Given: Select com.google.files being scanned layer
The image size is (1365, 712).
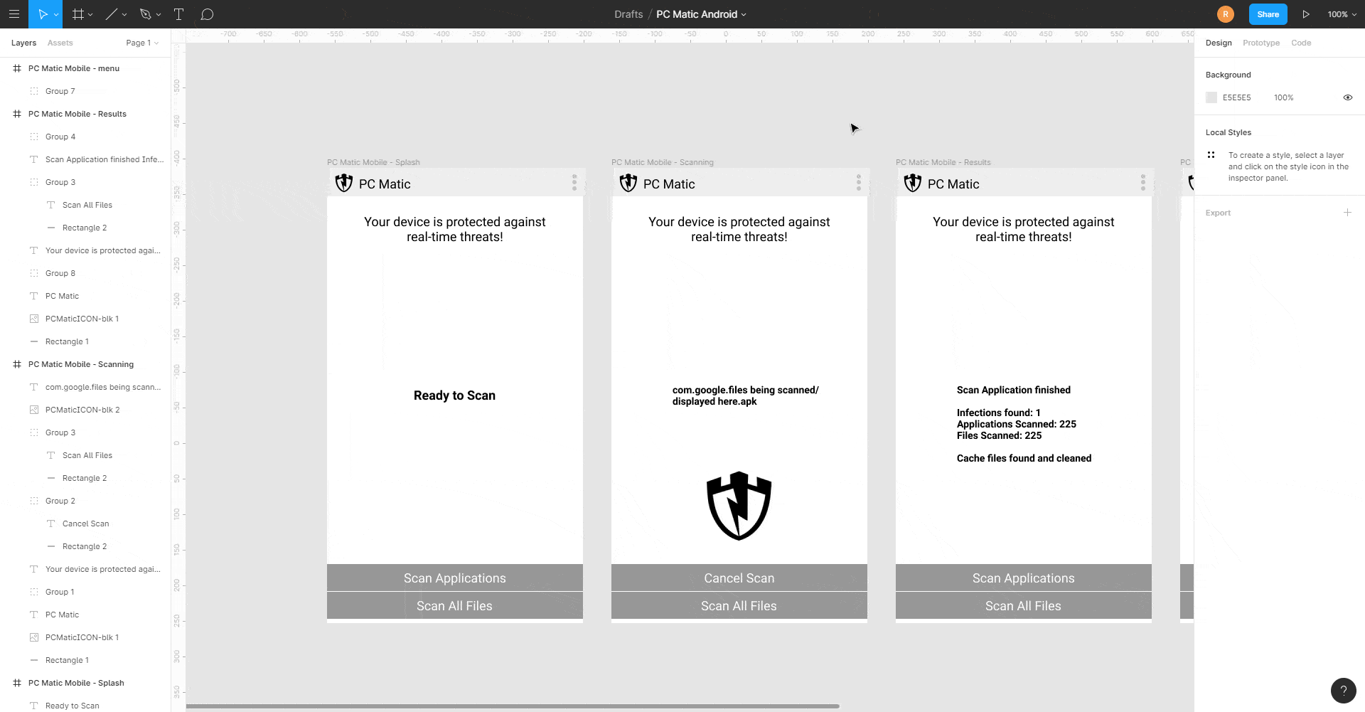Looking at the screenshot, I should pyautogui.click(x=85, y=387).
